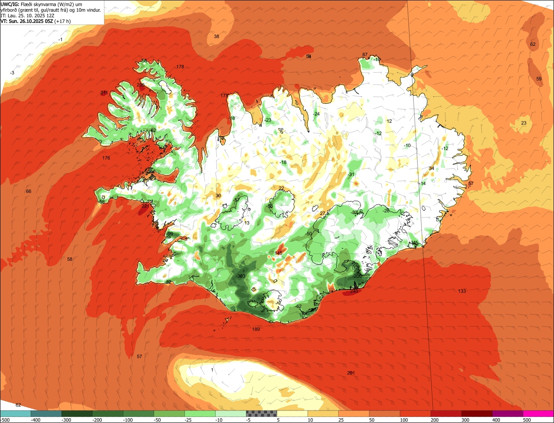The image size is (554, 423).
Task: Pick the dark orange 50 legend swatch
Action: pyautogui.click(x=384, y=413)
